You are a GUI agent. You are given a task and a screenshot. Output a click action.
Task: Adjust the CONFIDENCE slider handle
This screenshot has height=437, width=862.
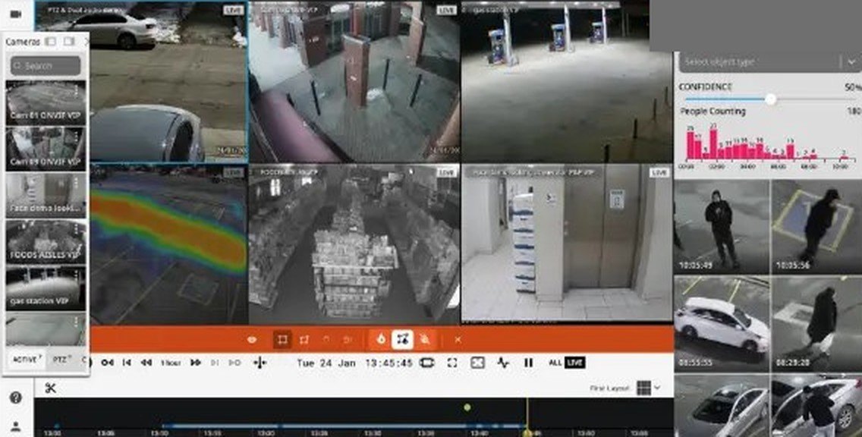coord(771,99)
